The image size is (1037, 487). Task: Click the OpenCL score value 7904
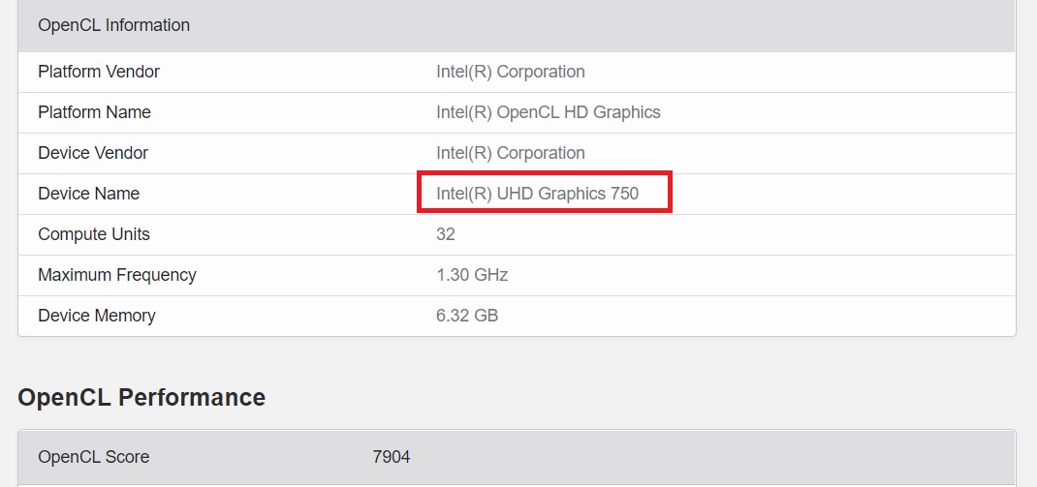(392, 457)
